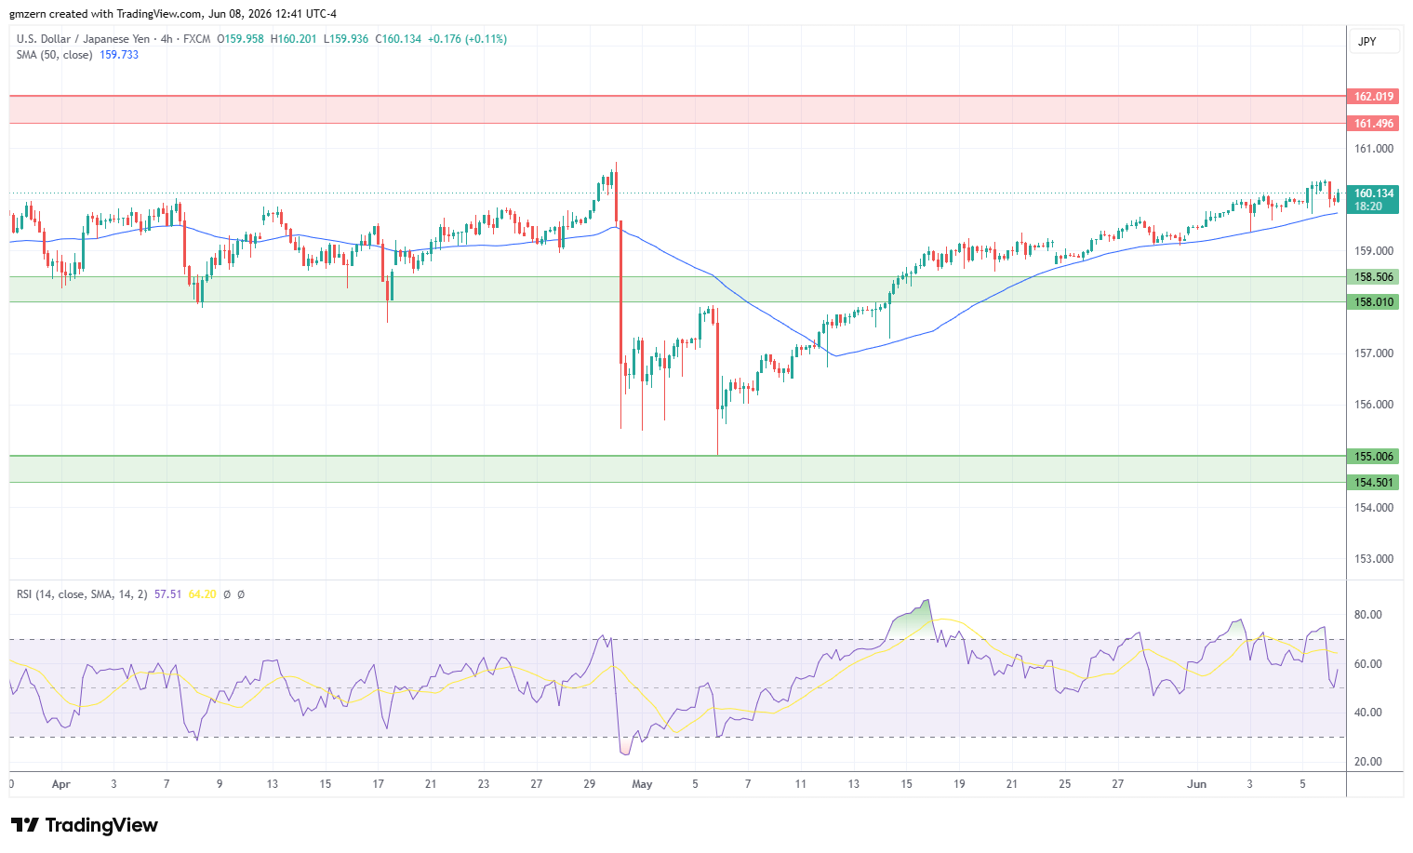Click the 80.00 RSI axis level

pos(1367,615)
